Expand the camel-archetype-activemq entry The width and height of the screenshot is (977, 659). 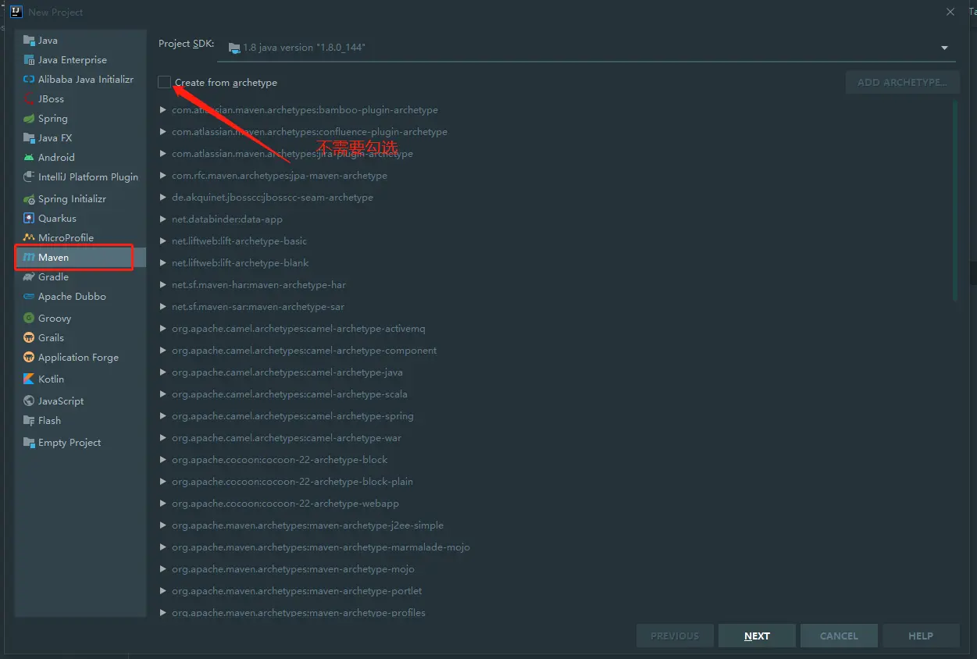(x=163, y=329)
